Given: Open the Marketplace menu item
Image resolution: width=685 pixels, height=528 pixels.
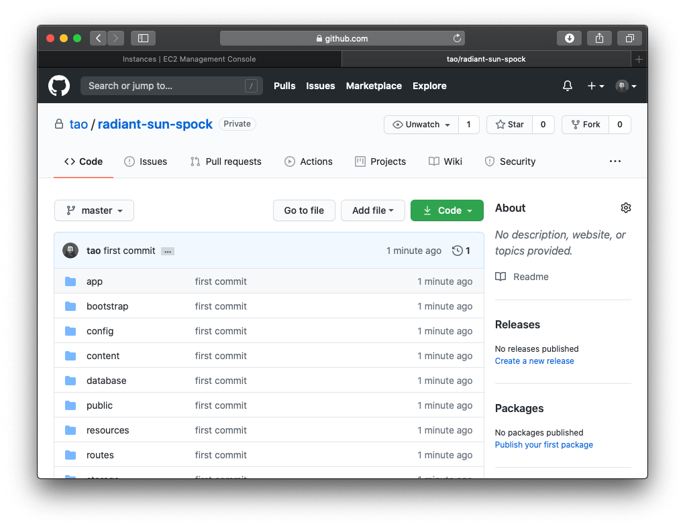Looking at the screenshot, I should 374,86.
